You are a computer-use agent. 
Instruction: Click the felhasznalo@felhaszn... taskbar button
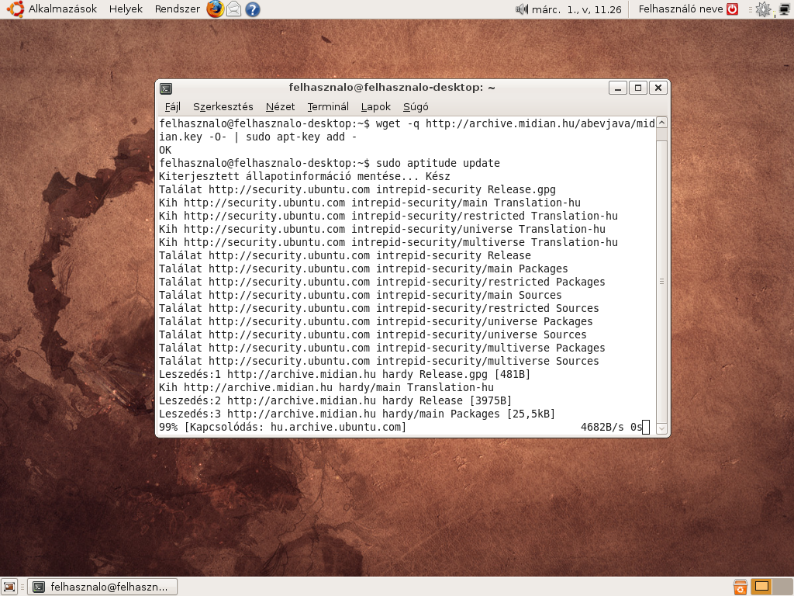(102, 587)
